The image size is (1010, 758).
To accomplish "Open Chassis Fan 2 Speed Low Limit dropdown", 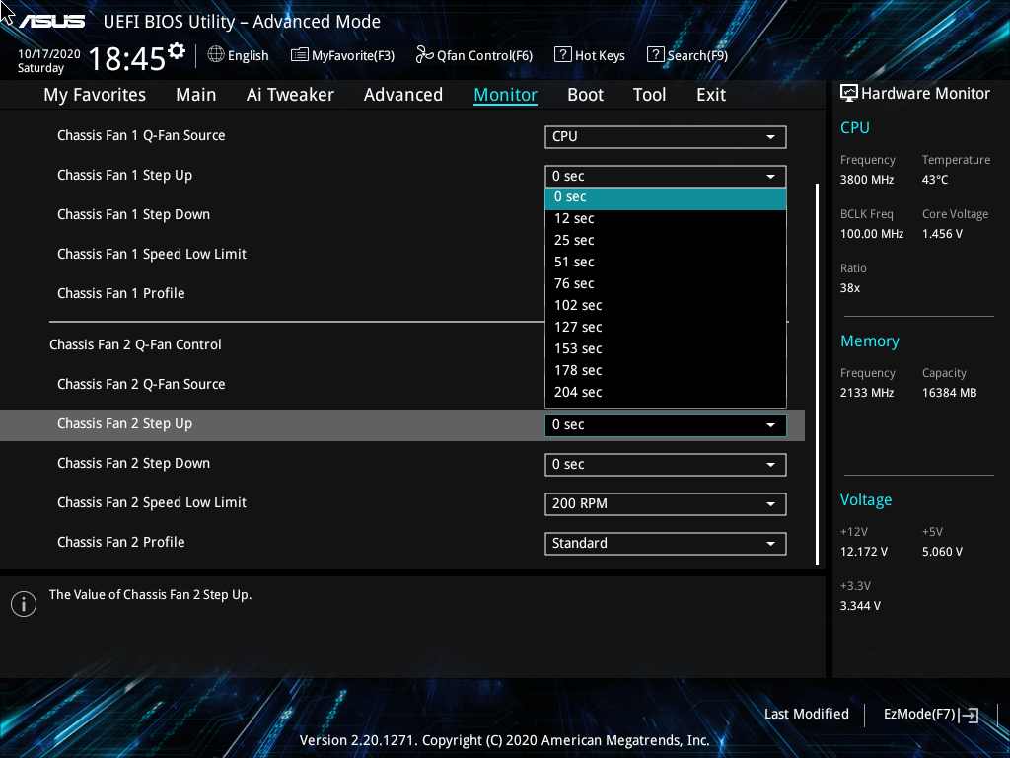I will (666, 503).
